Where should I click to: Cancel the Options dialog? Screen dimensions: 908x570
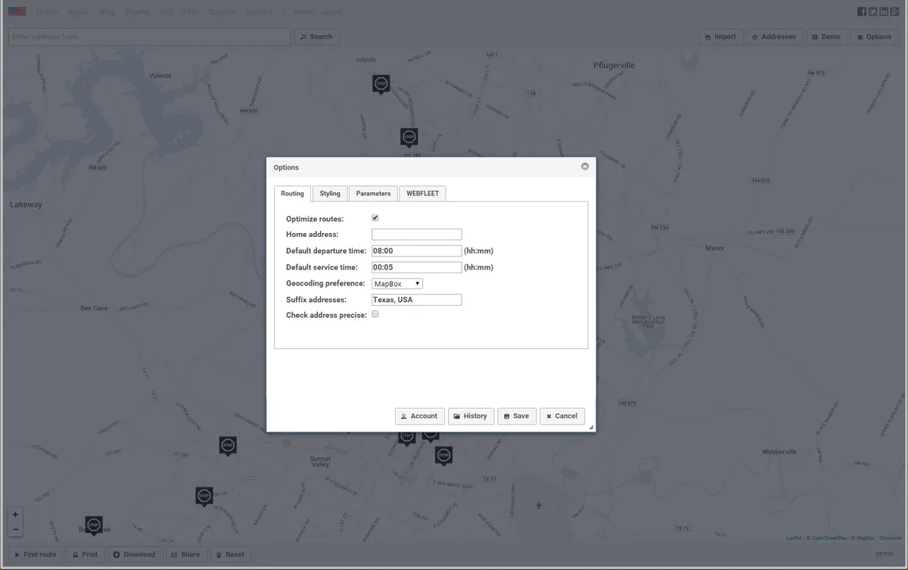pyautogui.click(x=562, y=416)
